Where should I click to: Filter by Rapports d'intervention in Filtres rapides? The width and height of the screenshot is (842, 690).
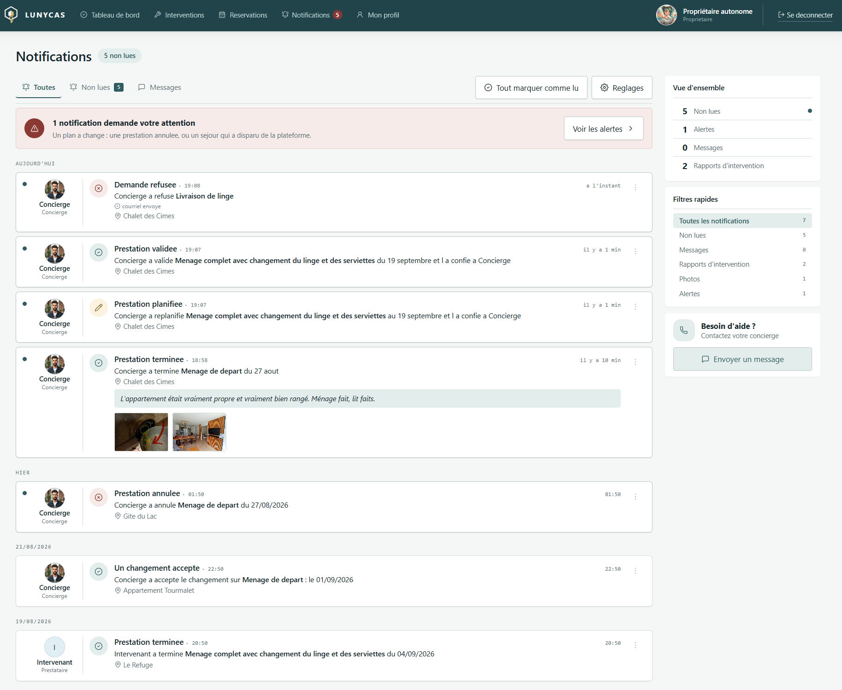point(742,264)
